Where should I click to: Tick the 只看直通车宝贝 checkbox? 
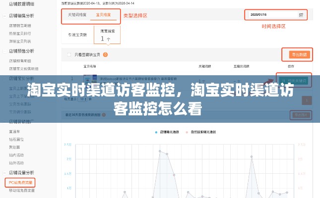(x=69, y=54)
